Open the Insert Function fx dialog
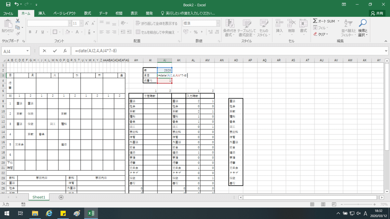This screenshot has height=219, width=390. click(65, 51)
